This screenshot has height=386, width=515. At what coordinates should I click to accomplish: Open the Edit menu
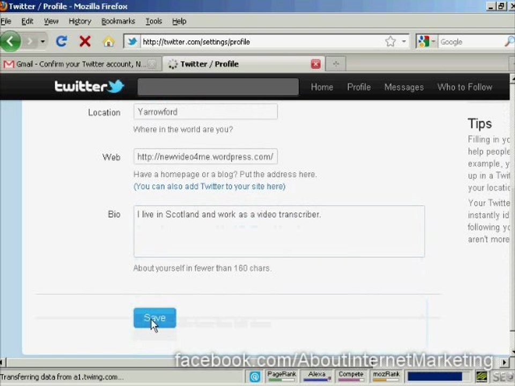click(27, 21)
